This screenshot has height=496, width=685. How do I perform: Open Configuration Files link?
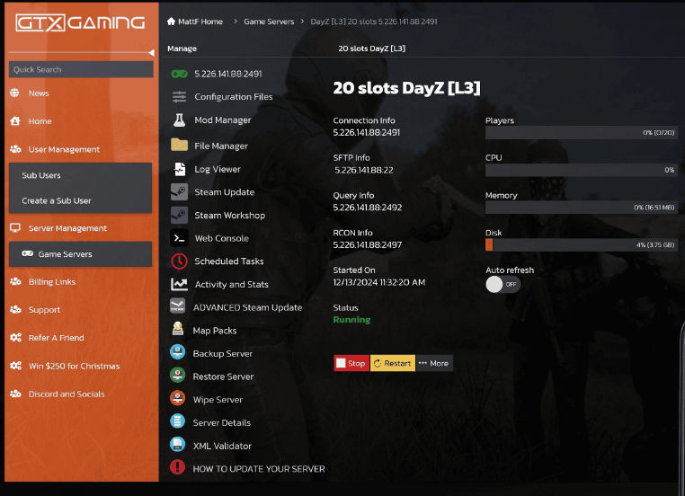pyautogui.click(x=234, y=96)
